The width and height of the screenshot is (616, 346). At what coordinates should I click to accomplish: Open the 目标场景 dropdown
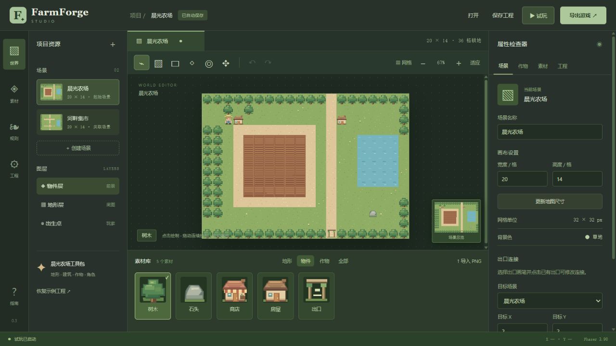pos(550,301)
